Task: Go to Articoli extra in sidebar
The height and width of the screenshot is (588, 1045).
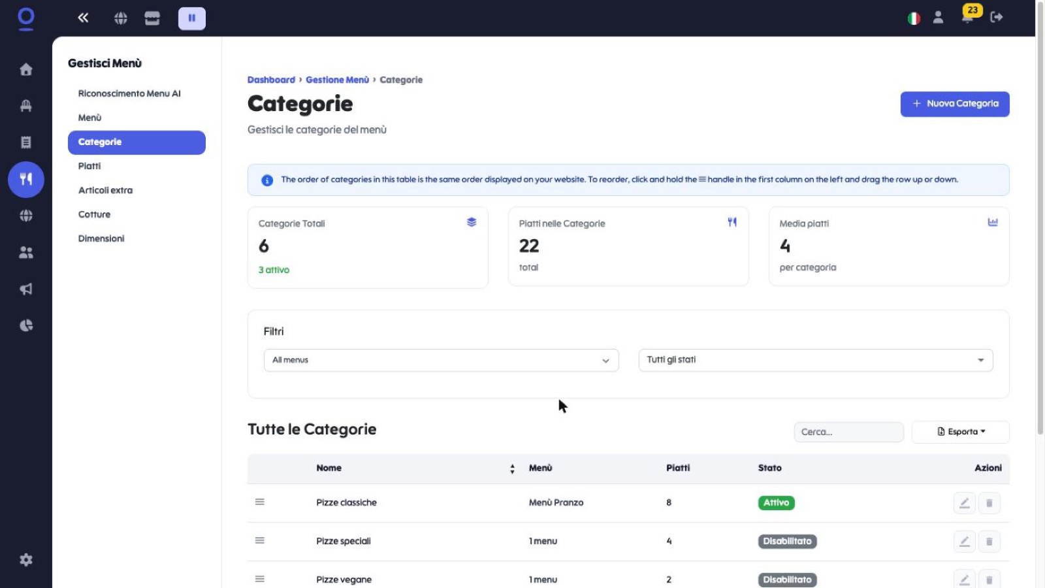Action: click(x=105, y=190)
